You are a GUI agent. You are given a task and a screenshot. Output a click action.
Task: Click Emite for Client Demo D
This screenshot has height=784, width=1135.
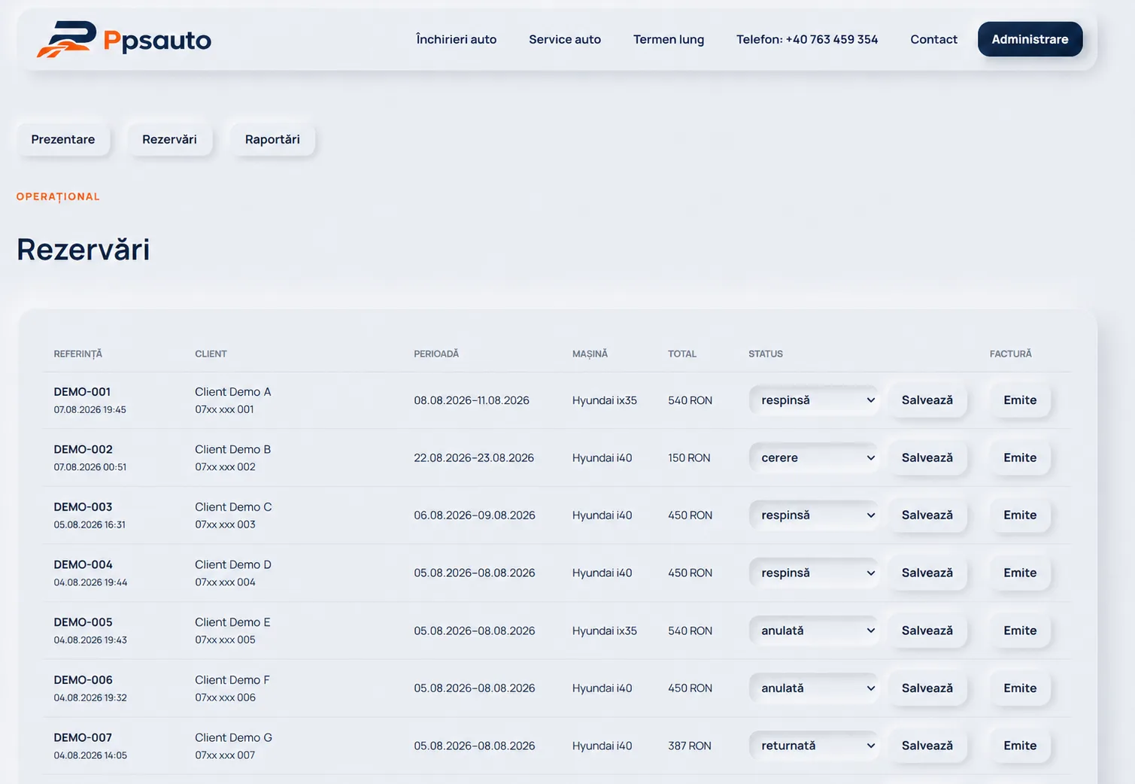tap(1020, 573)
